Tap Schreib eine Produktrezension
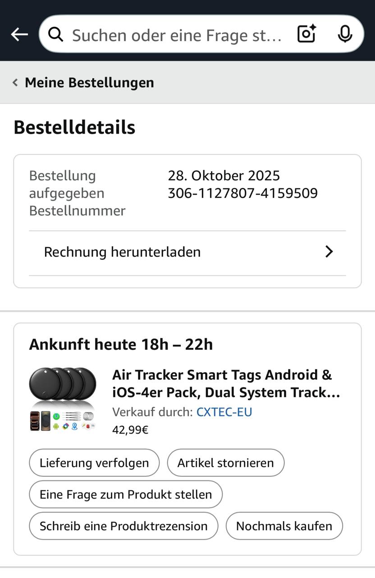 pyautogui.click(x=123, y=526)
